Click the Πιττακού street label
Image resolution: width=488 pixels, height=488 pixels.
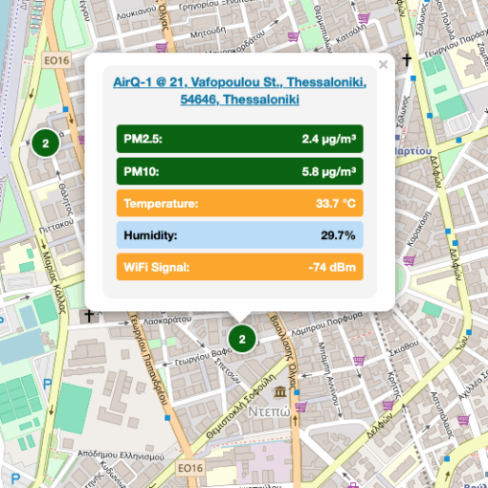(x=56, y=225)
